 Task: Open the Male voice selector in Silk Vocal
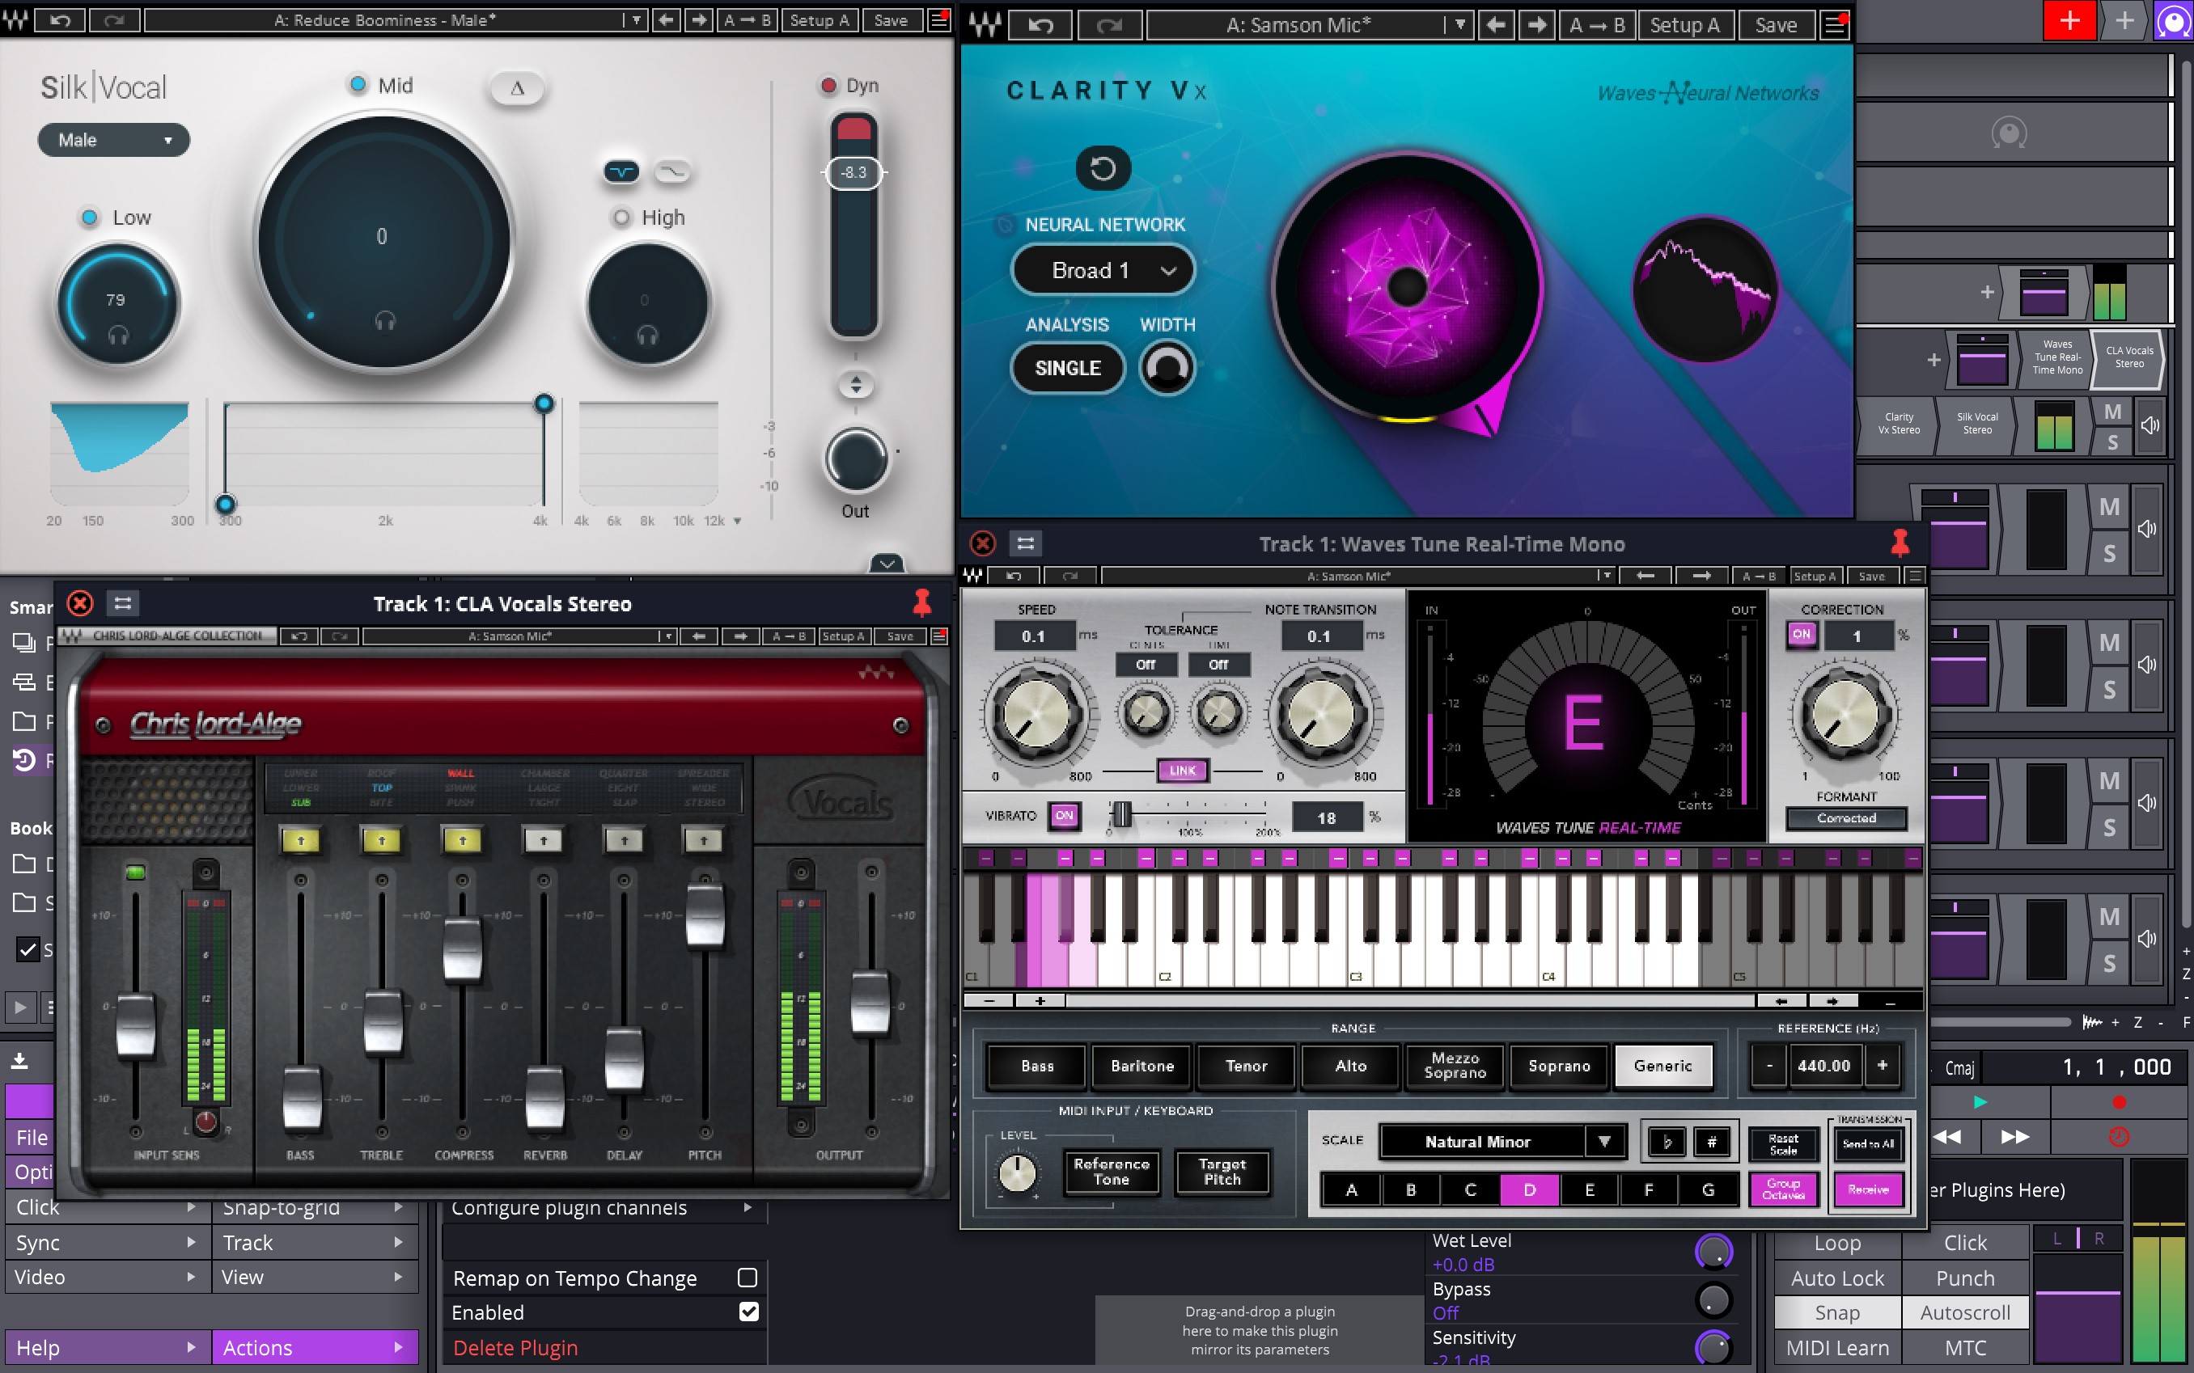click(x=112, y=139)
